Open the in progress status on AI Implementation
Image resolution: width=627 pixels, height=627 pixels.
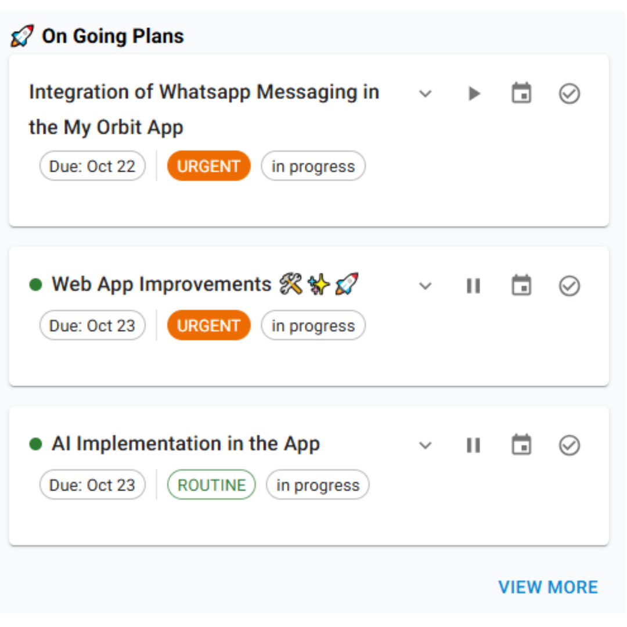click(x=318, y=484)
